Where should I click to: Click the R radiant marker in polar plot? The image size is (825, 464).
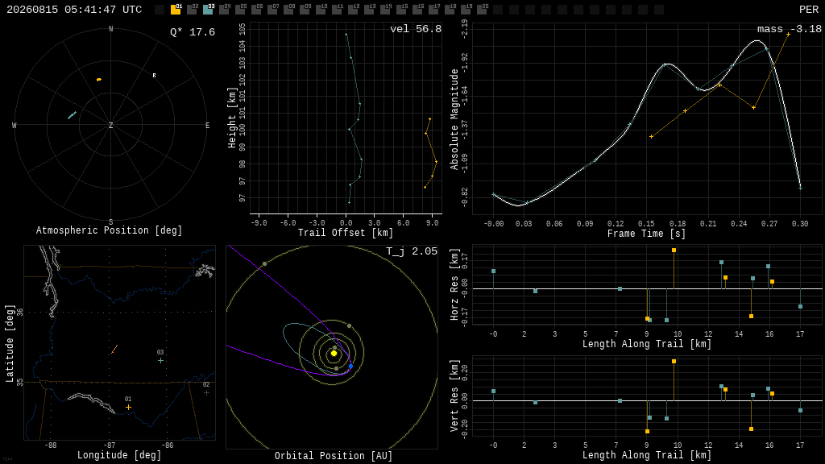(x=154, y=76)
